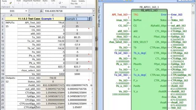Click the 'Outputs:' cell in column A
The image size is (196, 110).
click(11, 78)
